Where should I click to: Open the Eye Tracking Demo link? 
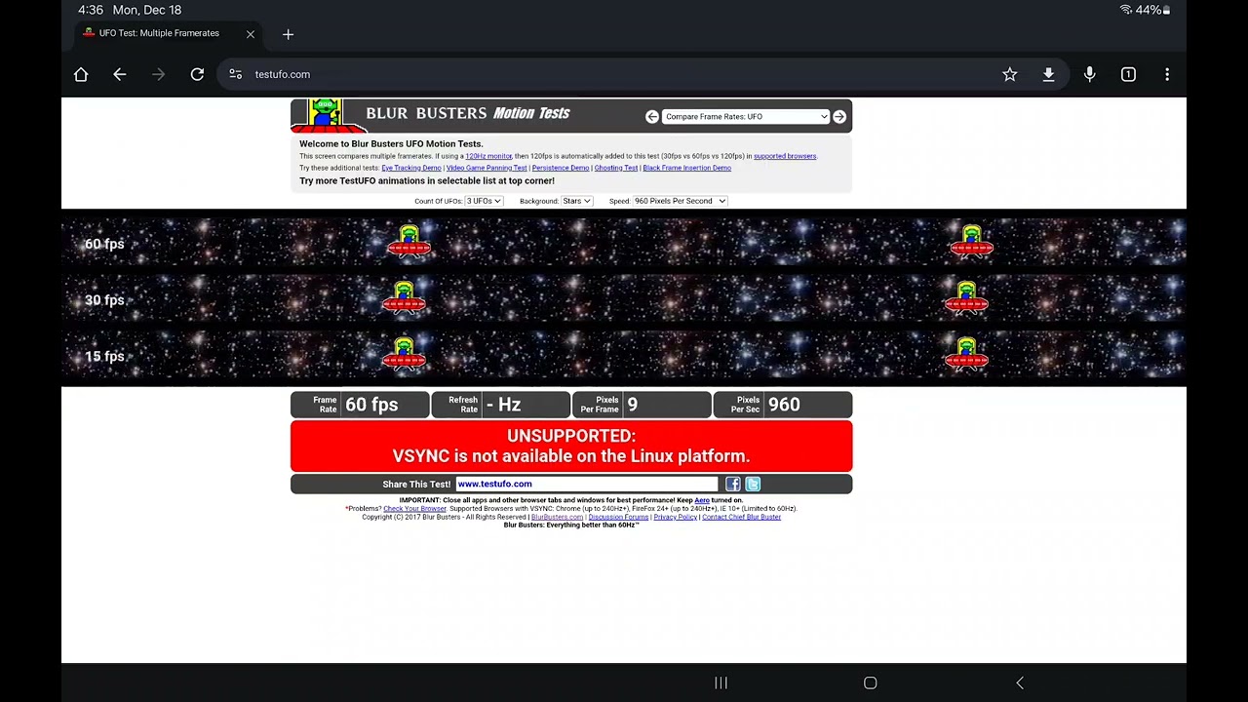[411, 168]
